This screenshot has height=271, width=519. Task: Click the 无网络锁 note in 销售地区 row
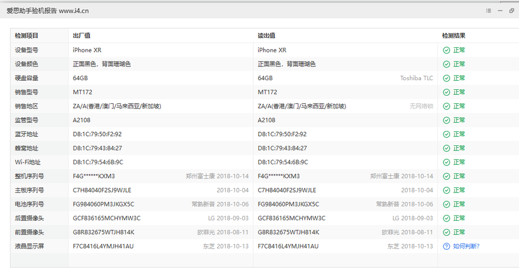click(x=422, y=106)
